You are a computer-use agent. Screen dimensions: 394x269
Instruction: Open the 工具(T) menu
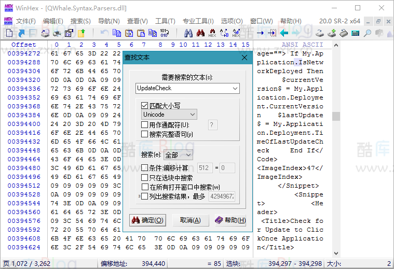(165, 21)
